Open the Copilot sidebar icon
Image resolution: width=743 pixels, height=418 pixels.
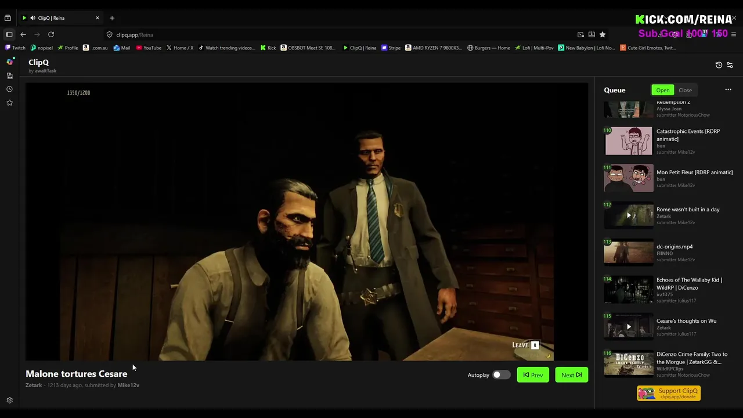[9, 62]
